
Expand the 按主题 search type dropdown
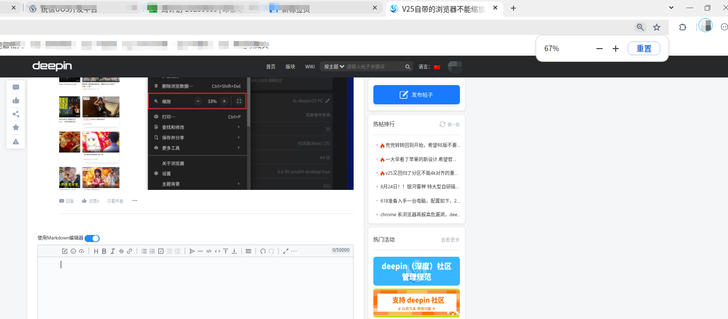pyautogui.click(x=334, y=67)
